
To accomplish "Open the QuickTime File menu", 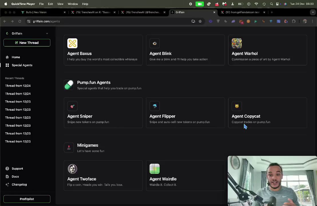I will click(41, 4).
